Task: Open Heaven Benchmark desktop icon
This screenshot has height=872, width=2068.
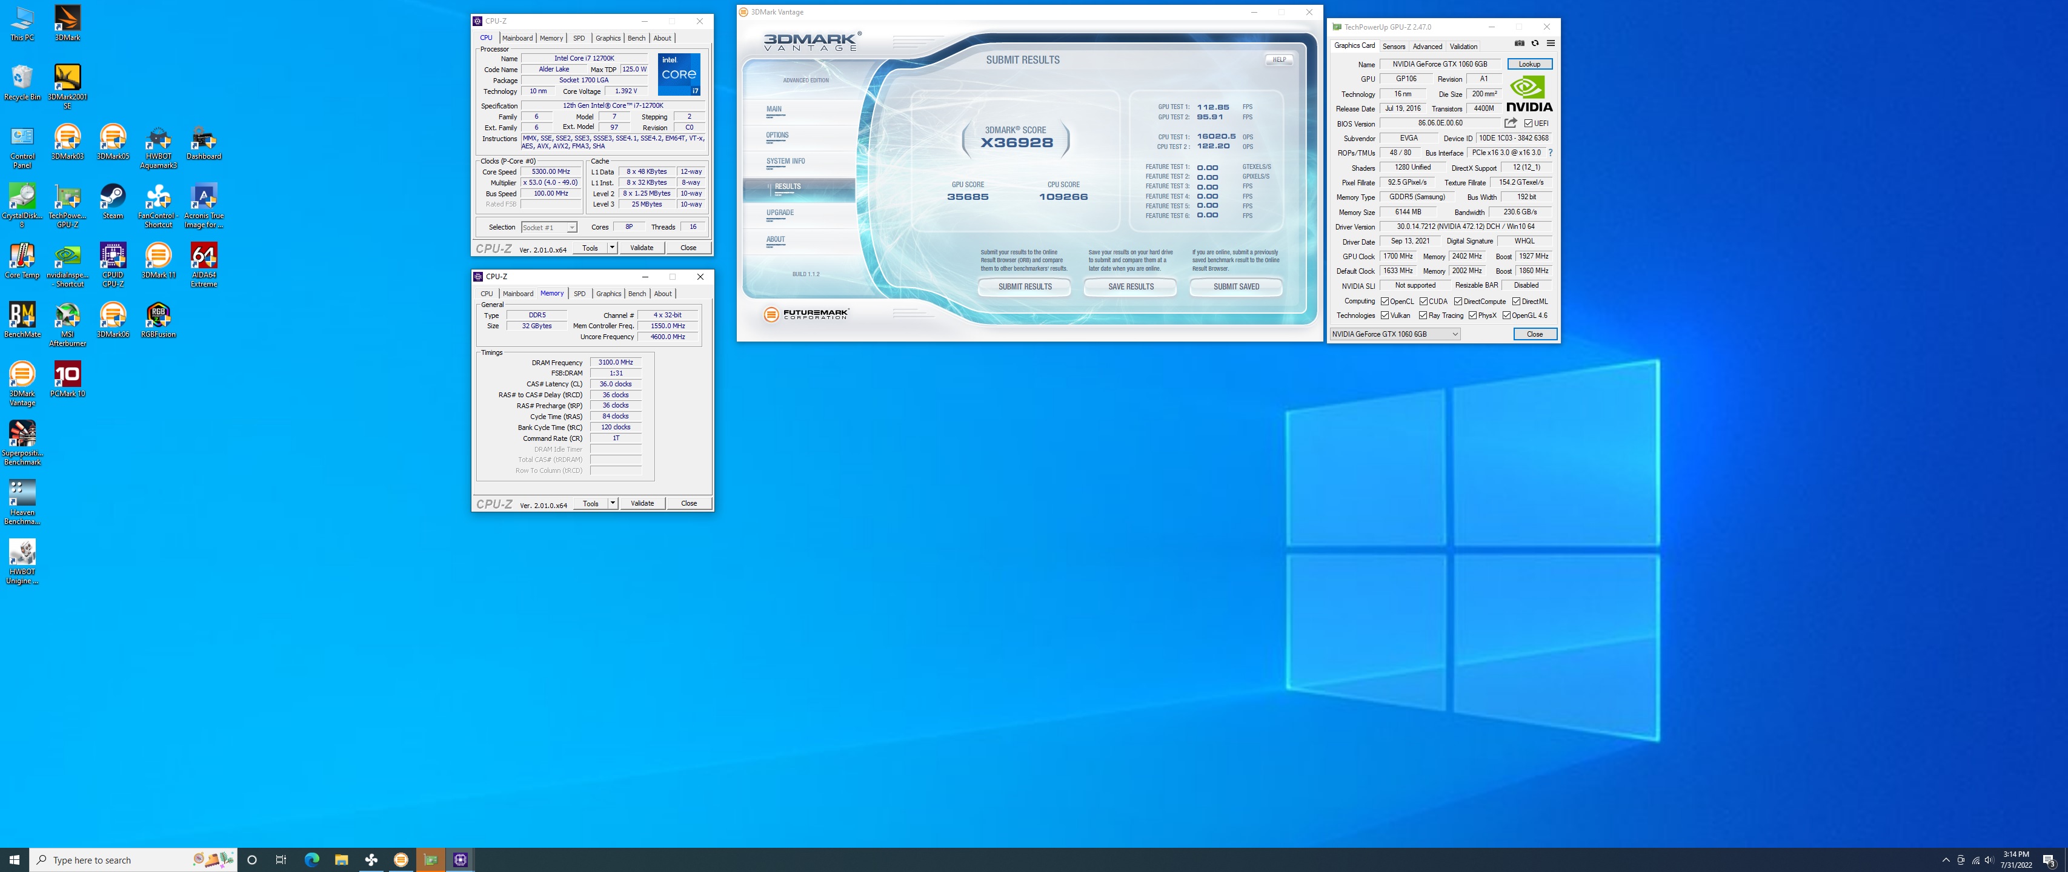Action: click(22, 502)
